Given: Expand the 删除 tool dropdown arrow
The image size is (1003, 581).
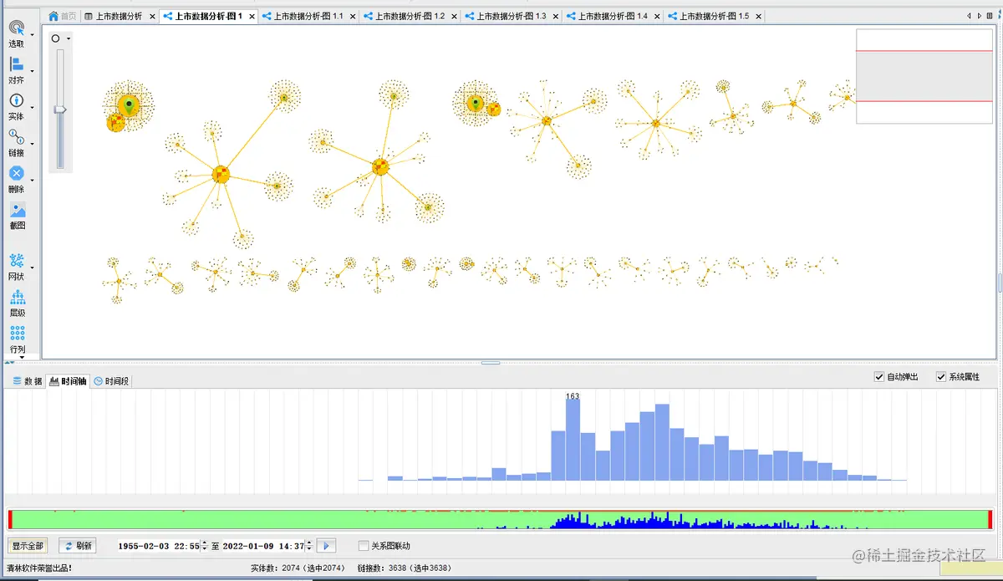Looking at the screenshot, I should [x=33, y=181].
